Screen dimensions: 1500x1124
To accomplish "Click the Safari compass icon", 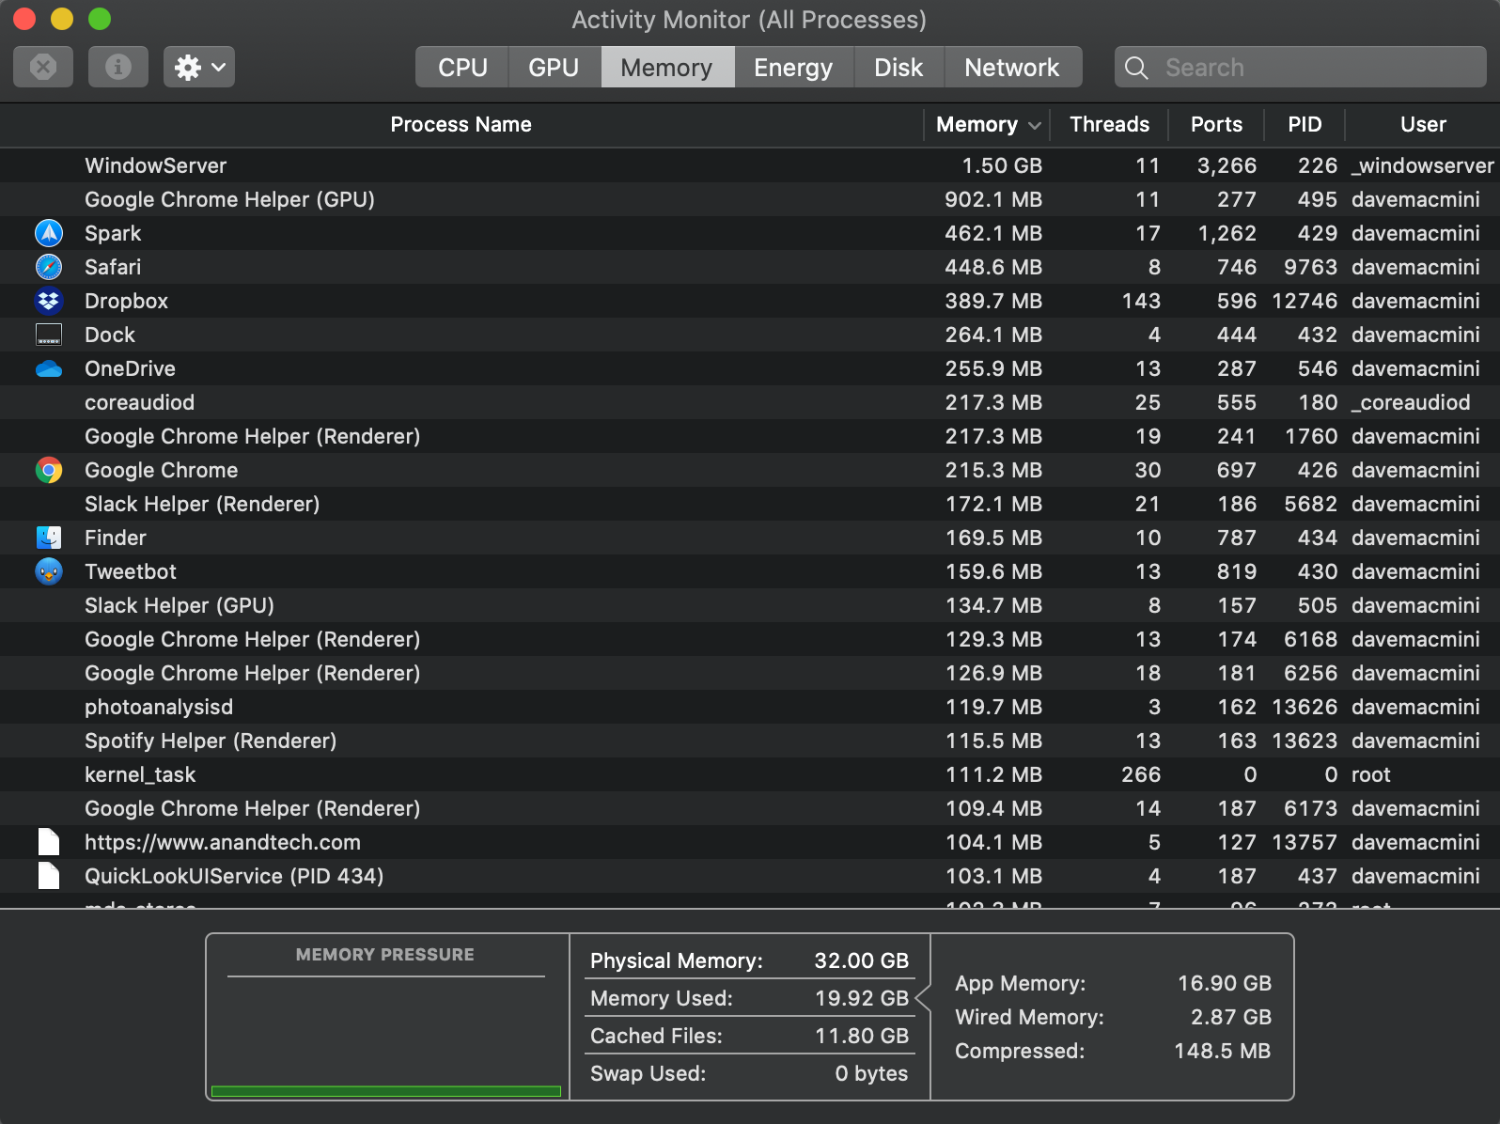I will pyautogui.click(x=49, y=267).
